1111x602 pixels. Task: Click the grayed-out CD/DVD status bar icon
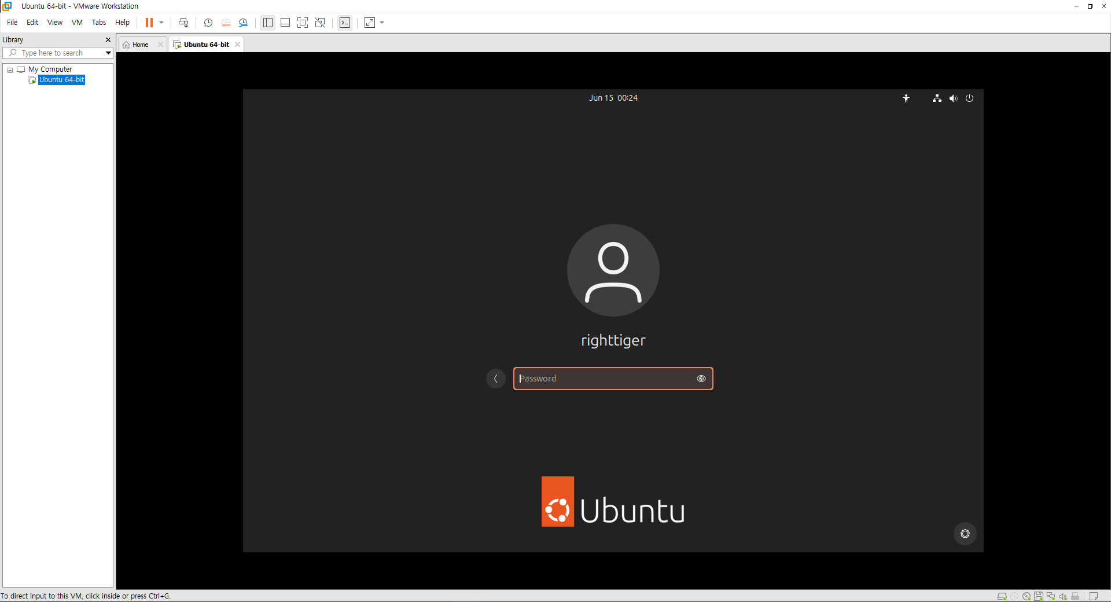(1014, 596)
